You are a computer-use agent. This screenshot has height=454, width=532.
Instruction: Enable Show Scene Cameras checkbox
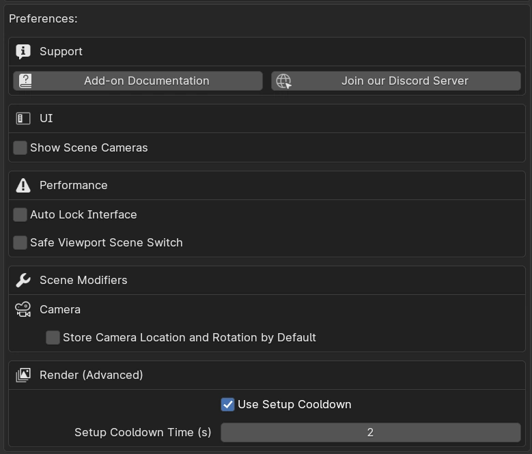20,148
